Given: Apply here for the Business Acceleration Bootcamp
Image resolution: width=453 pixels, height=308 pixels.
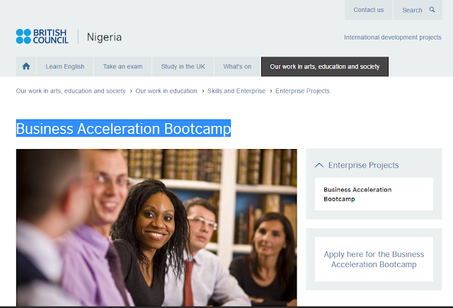Looking at the screenshot, I should pos(374,259).
